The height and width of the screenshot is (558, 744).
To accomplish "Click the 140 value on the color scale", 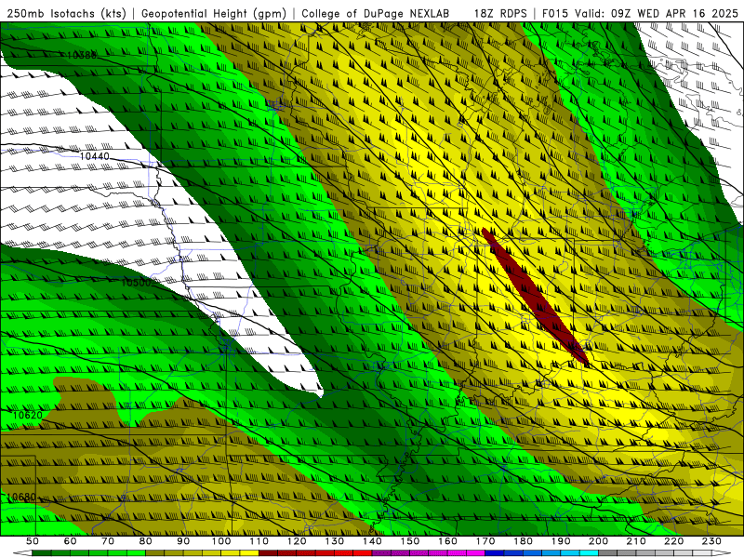I will click(x=372, y=541).
